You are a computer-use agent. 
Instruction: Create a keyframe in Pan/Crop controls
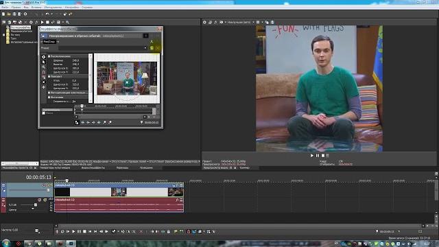coord(104,122)
